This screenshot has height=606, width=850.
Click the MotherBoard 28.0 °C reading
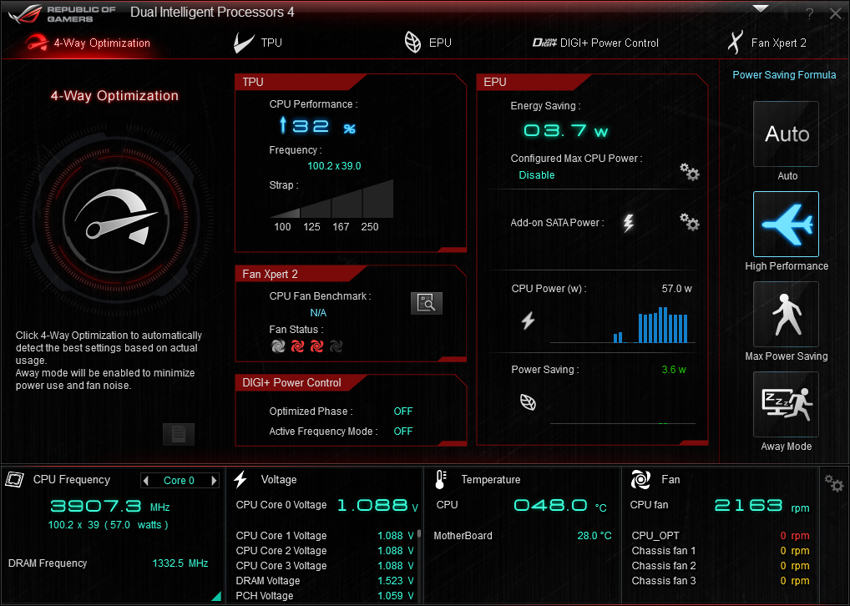(594, 536)
